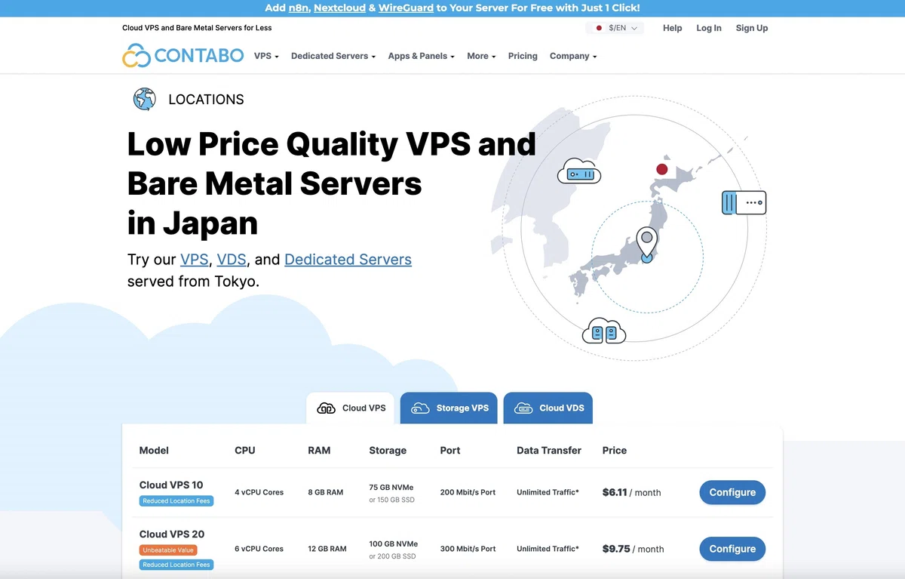Viewport: 905px width, 579px height.
Task: Open the $/EN currency language selector
Action: pos(615,28)
